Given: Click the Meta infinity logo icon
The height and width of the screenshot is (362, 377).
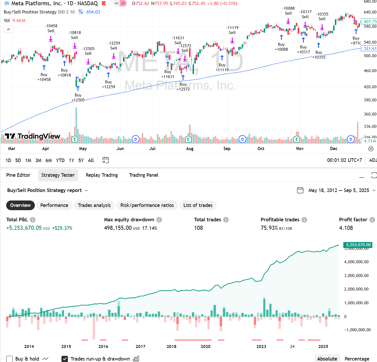Looking at the screenshot, I should 7,4.
